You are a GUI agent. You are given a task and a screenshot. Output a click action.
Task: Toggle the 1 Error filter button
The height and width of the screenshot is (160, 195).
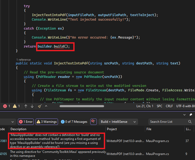click(26, 122)
